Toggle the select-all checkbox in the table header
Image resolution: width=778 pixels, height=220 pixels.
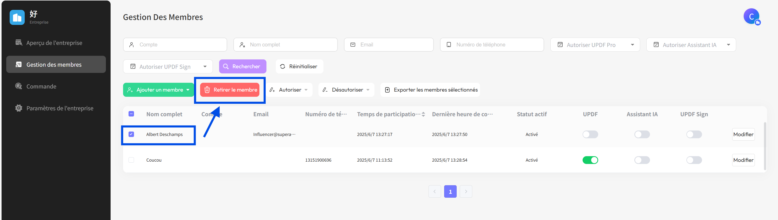click(131, 114)
